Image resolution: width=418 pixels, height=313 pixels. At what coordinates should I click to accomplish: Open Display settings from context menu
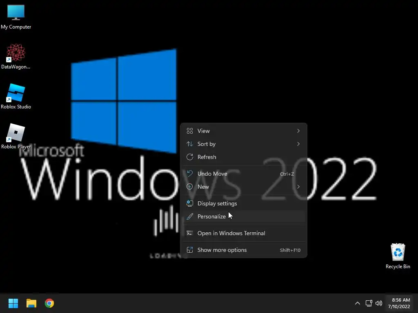[x=243, y=203]
